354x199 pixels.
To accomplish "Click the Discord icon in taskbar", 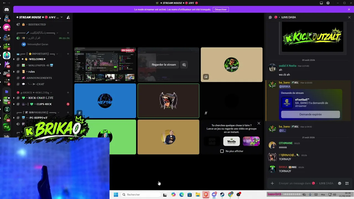I will point(214,195).
